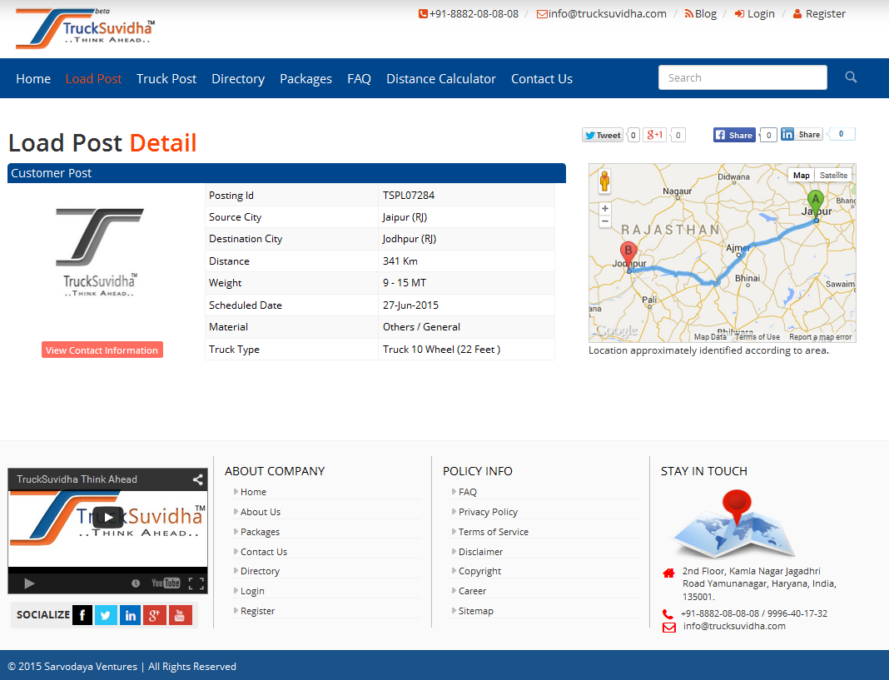Zoom in on the map
This screenshot has width=889, height=680.
605,209
